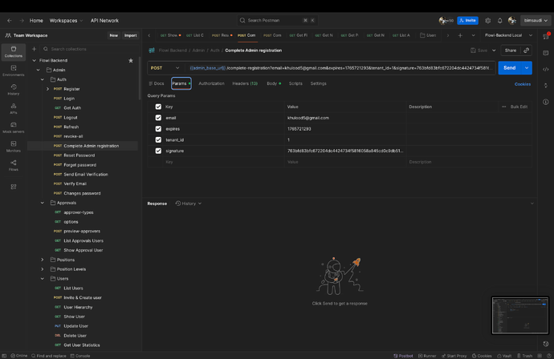Uncheck the email query param checkbox
The image size is (554, 359).
[158, 118]
